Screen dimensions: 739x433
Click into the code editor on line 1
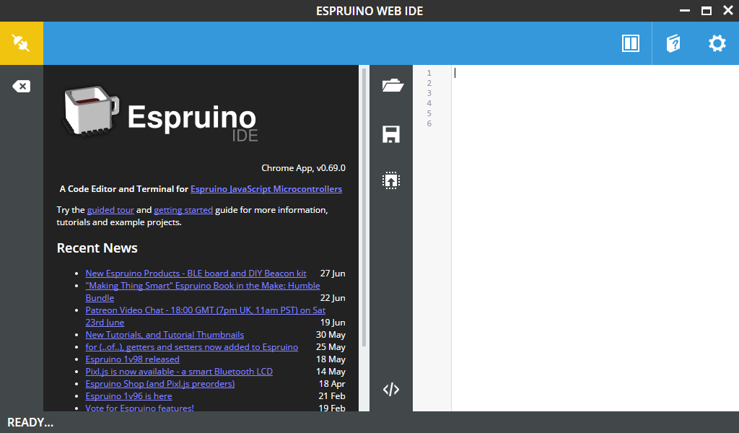click(595, 73)
